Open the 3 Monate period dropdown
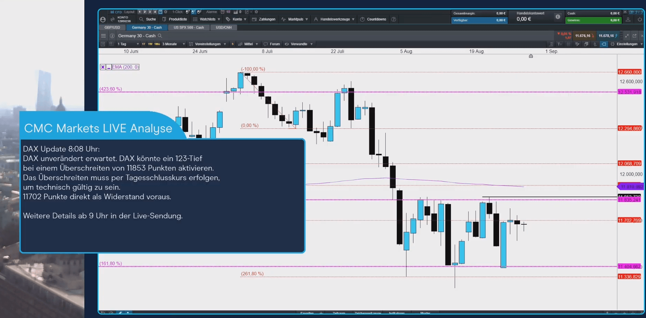 pos(174,44)
